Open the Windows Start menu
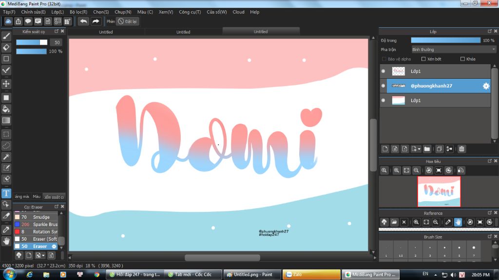Image resolution: width=499 pixels, height=280 pixels. [9, 274]
